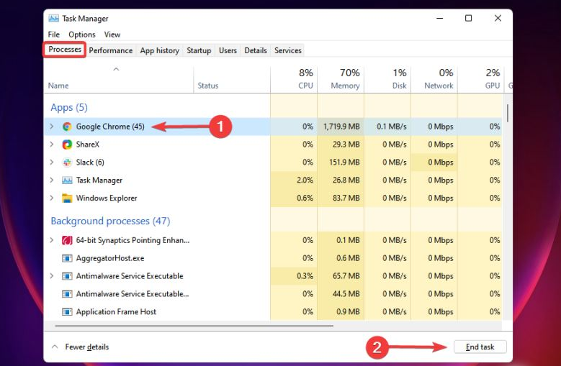Click the Synaptics Pointing Enhancements icon
Viewport: 561px width, 366px height.
point(67,240)
